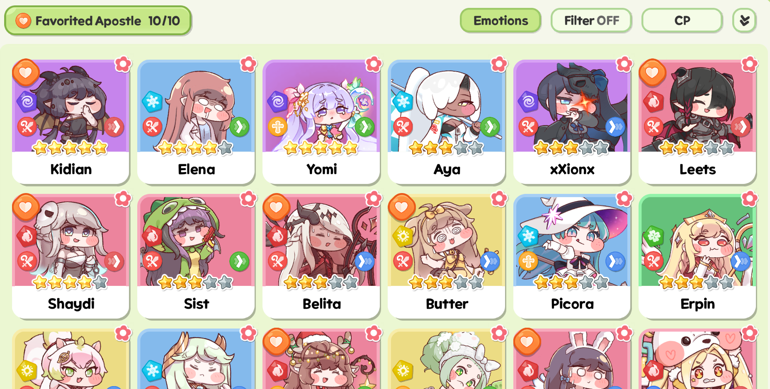
Task: Click the fire element icon on Sist's card
Action: coord(152,236)
